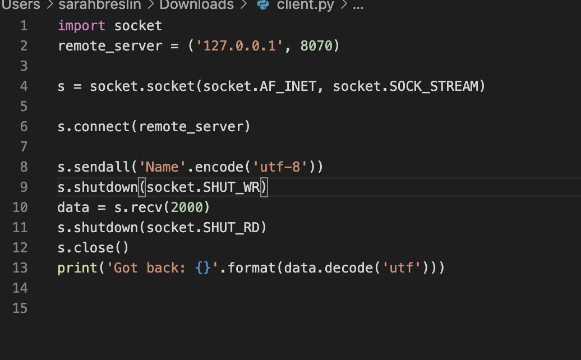Click the '127.0.0.1' string on line 2

239,46
